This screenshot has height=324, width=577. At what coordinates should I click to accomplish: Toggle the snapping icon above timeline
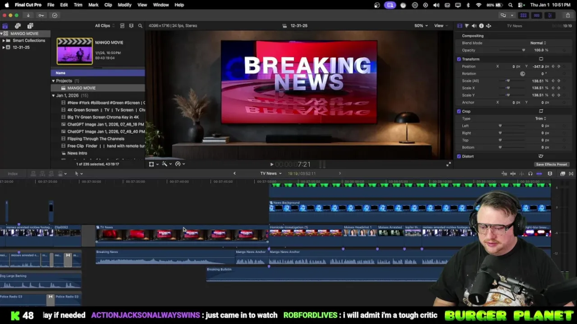pyautogui.click(x=539, y=174)
